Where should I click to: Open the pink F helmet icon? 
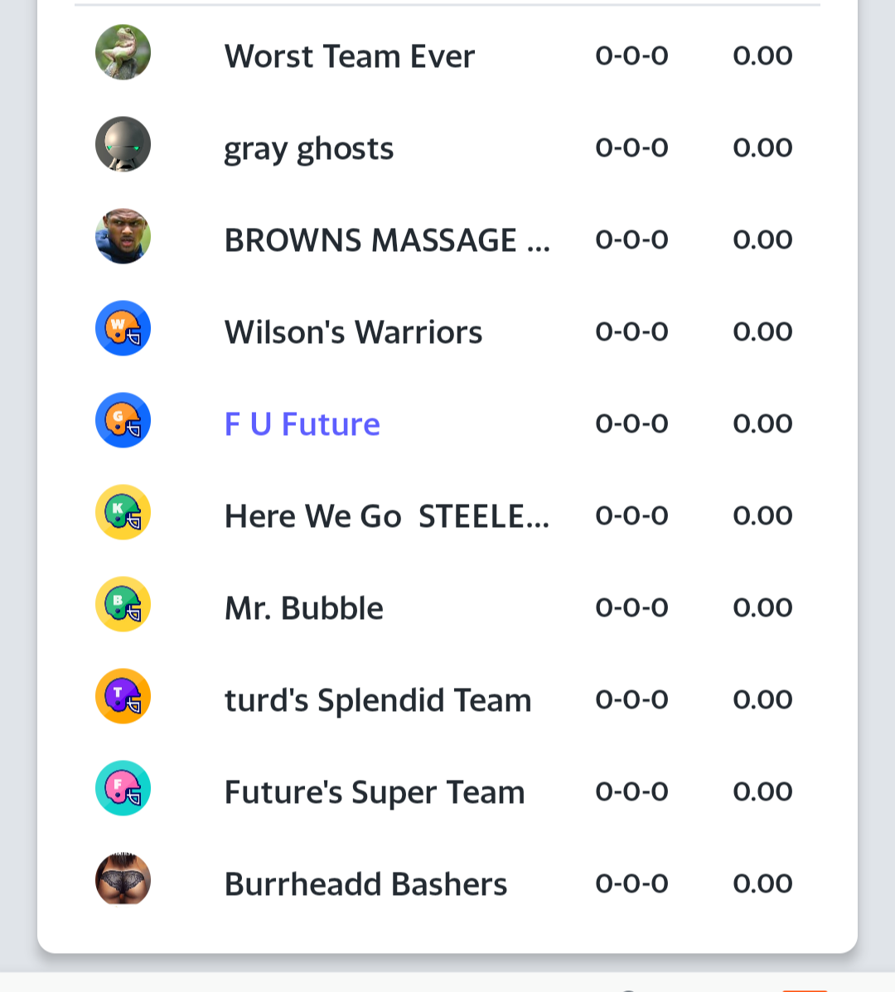[123, 788]
